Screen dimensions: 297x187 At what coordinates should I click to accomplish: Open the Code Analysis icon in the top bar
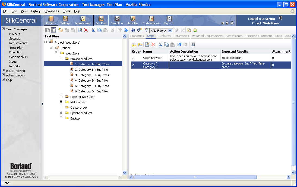click(151, 20)
